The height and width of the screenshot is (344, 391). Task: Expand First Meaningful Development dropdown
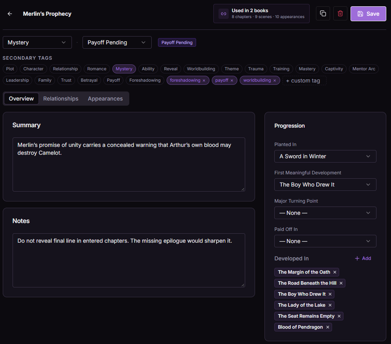click(325, 185)
